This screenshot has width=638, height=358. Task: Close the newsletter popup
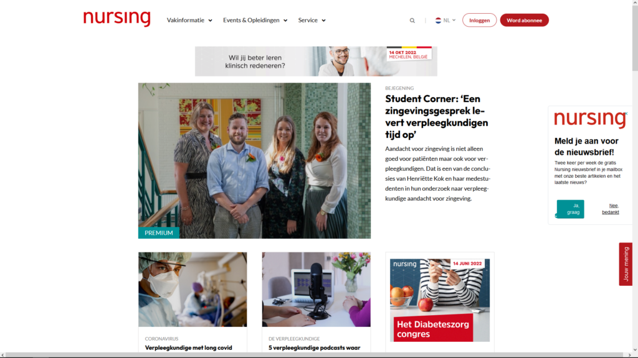(x=626, y=114)
